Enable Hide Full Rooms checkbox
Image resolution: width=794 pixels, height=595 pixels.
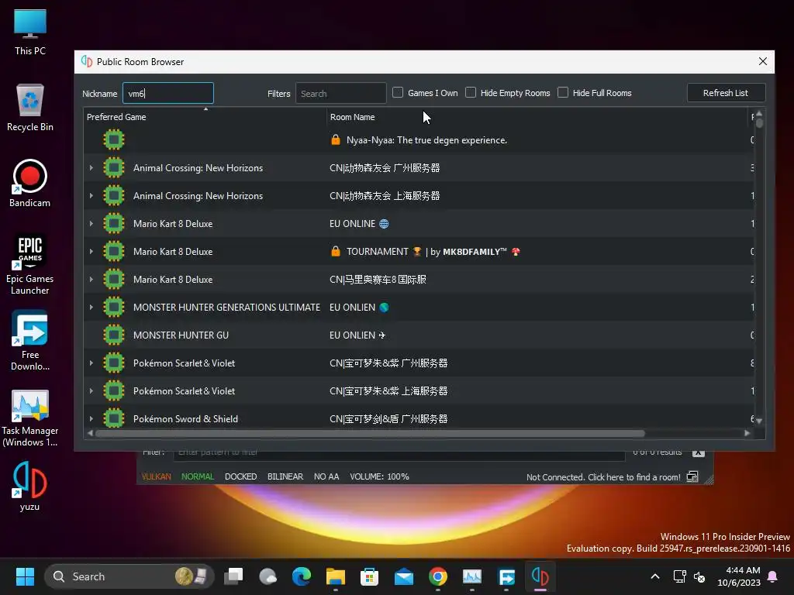click(563, 93)
